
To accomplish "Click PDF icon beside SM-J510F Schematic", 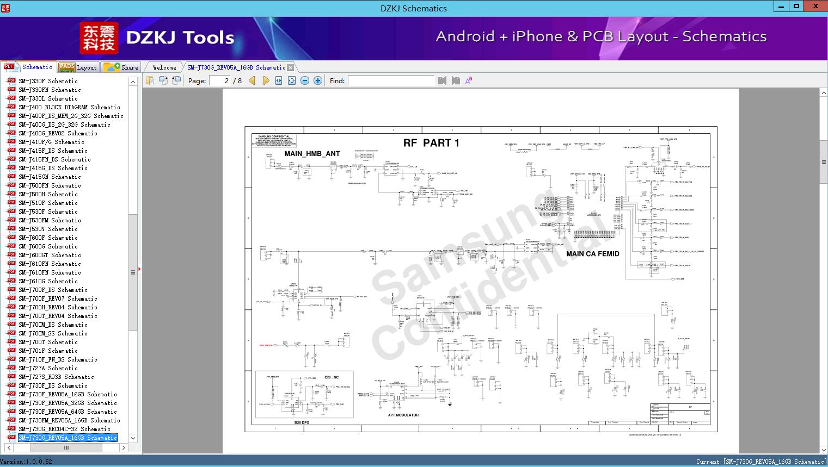I will pyautogui.click(x=11, y=202).
